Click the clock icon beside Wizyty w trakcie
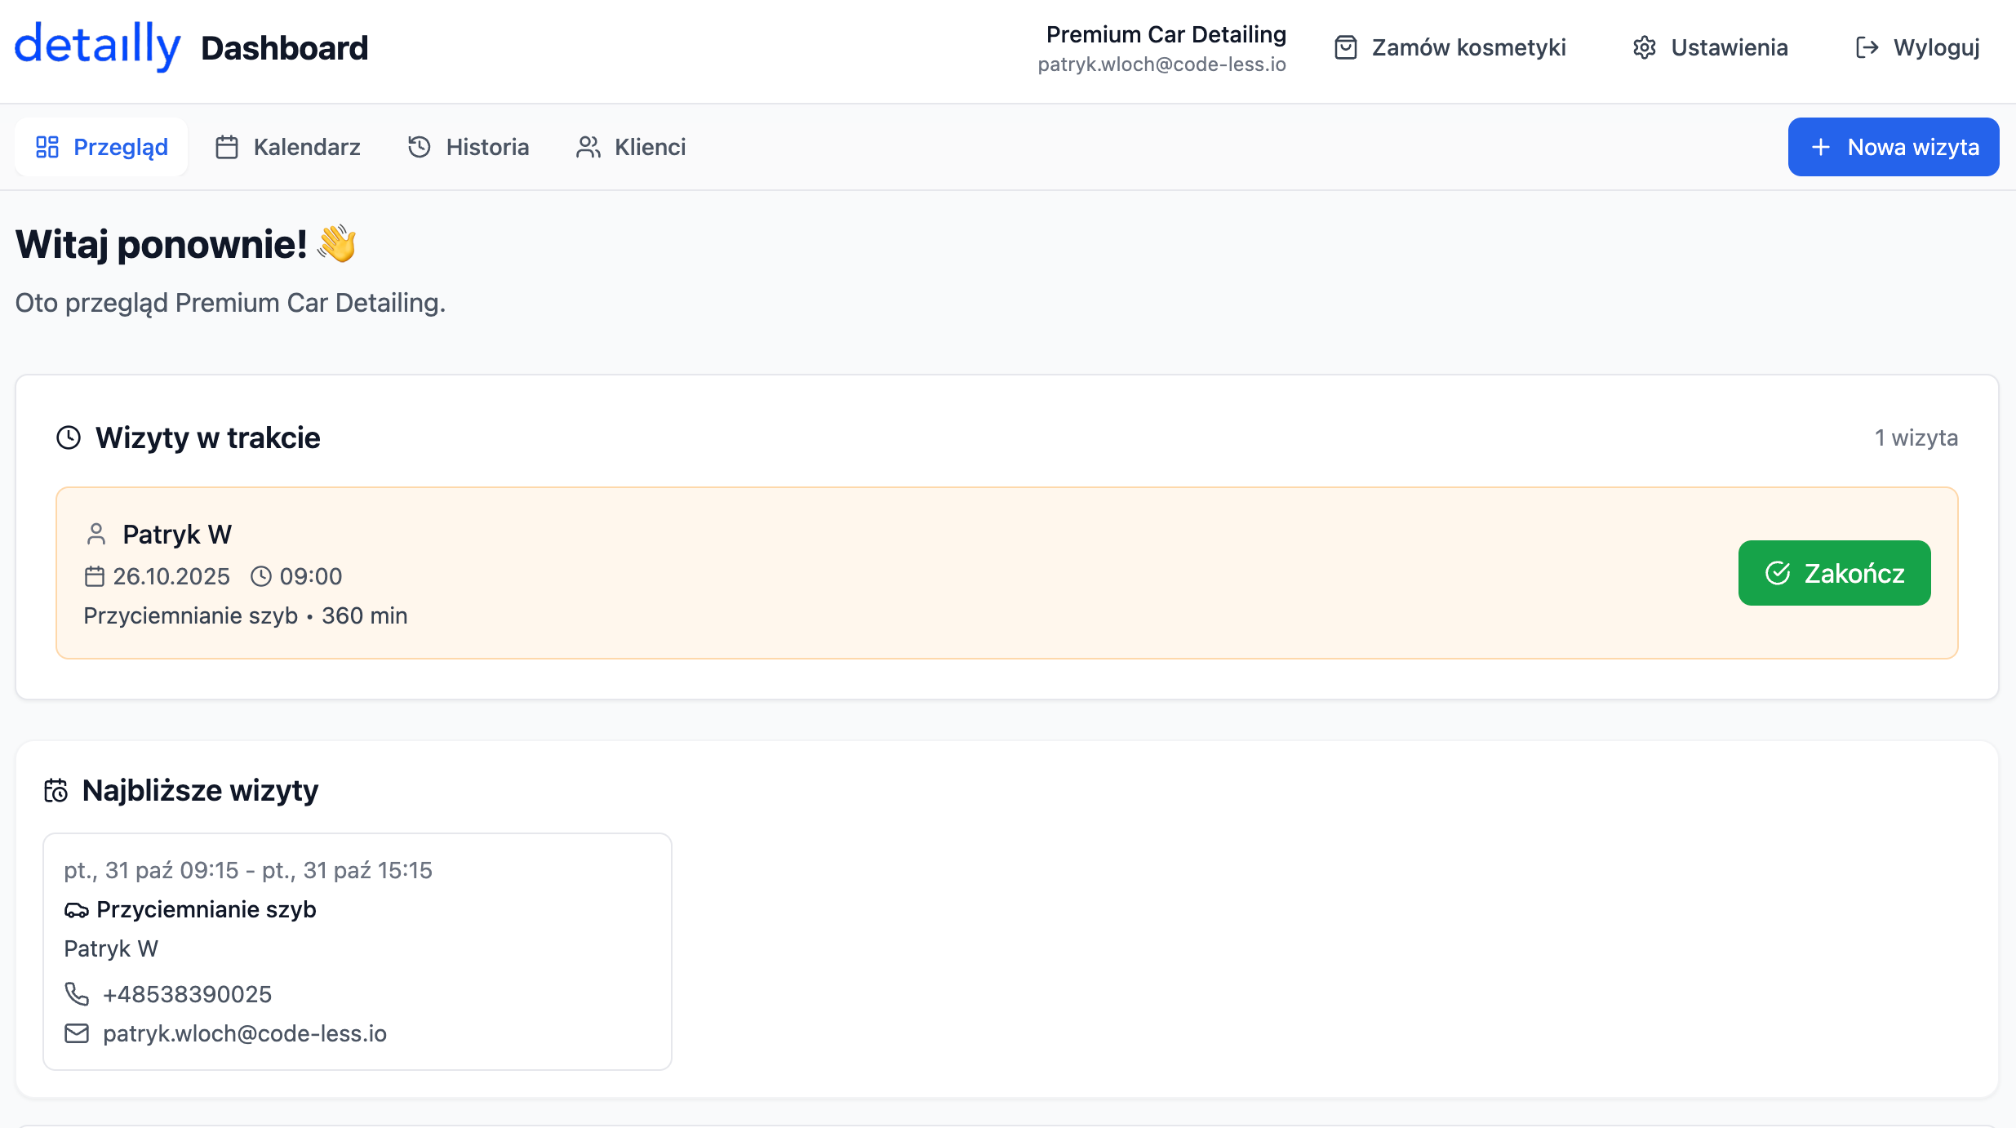Screen dimensions: 2016x1128 pos(69,437)
